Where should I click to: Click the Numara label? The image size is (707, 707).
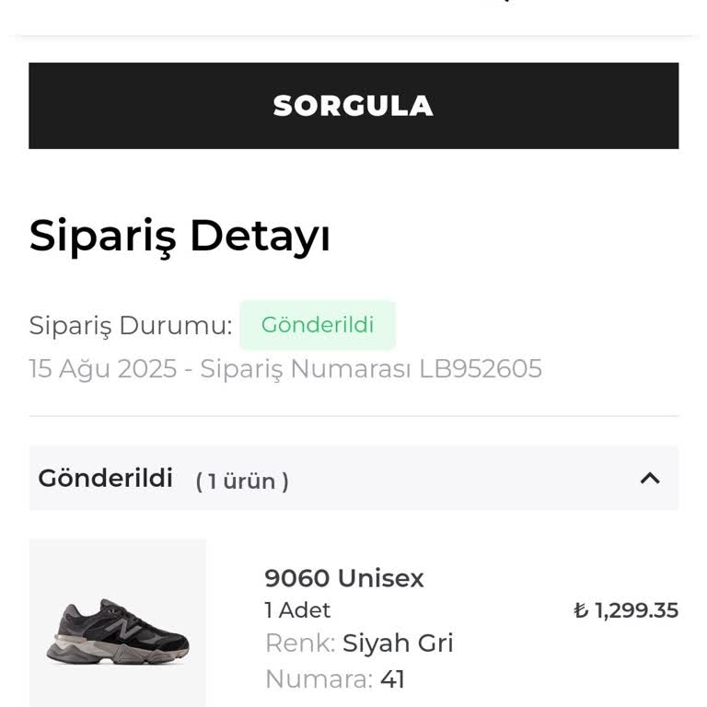click(x=318, y=679)
